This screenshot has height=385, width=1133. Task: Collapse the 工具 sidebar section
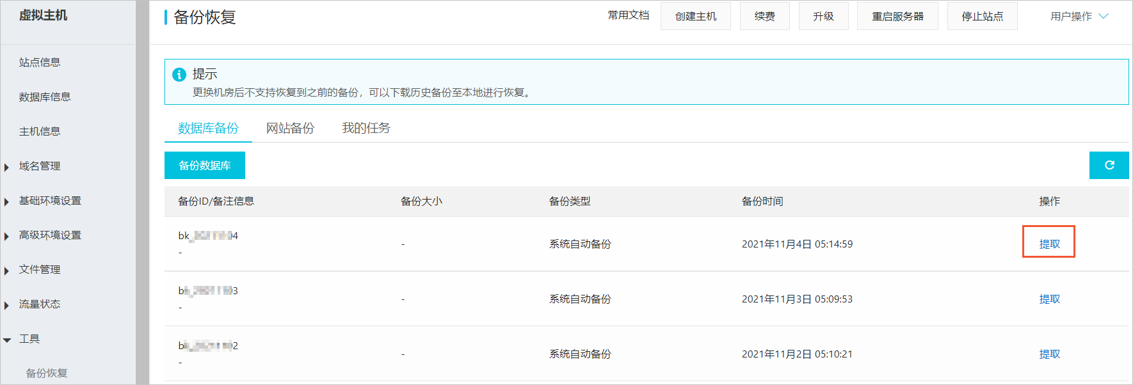coord(29,339)
